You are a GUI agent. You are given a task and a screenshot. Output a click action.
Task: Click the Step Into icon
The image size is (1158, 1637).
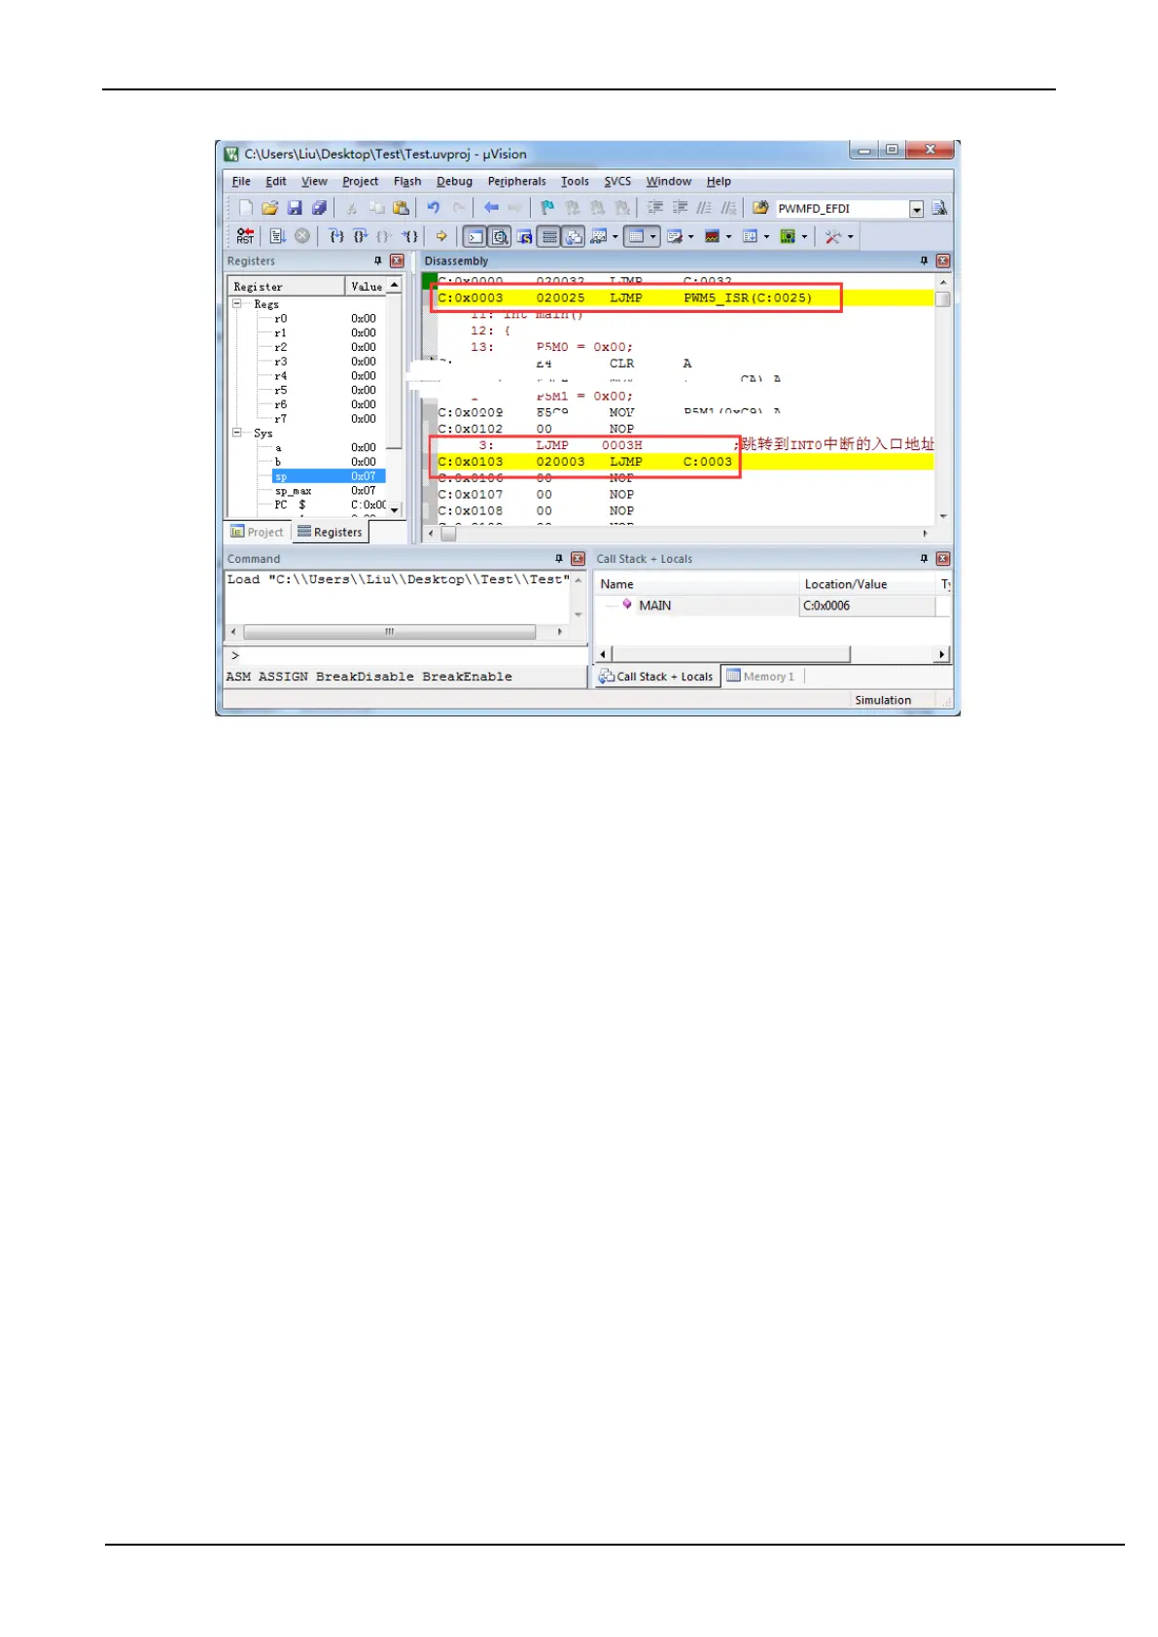[x=336, y=236]
